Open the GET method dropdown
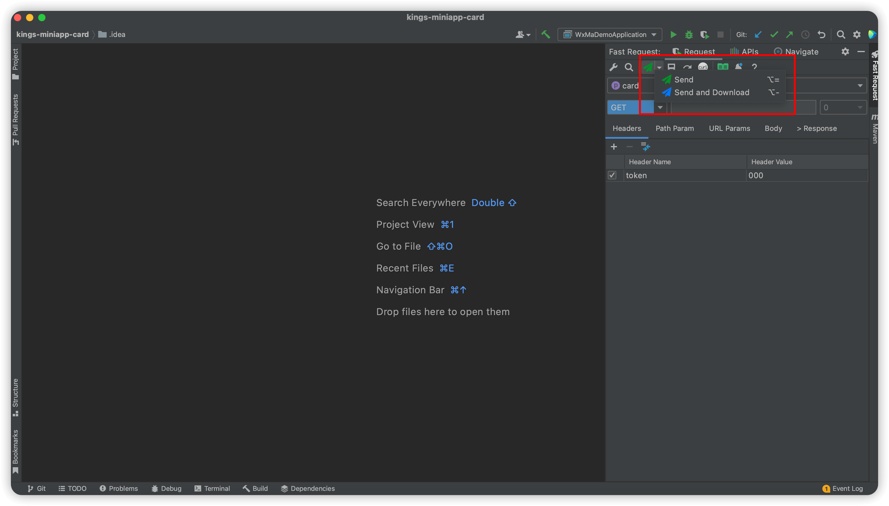Screen dimensions: 889x506 coord(660,107)
